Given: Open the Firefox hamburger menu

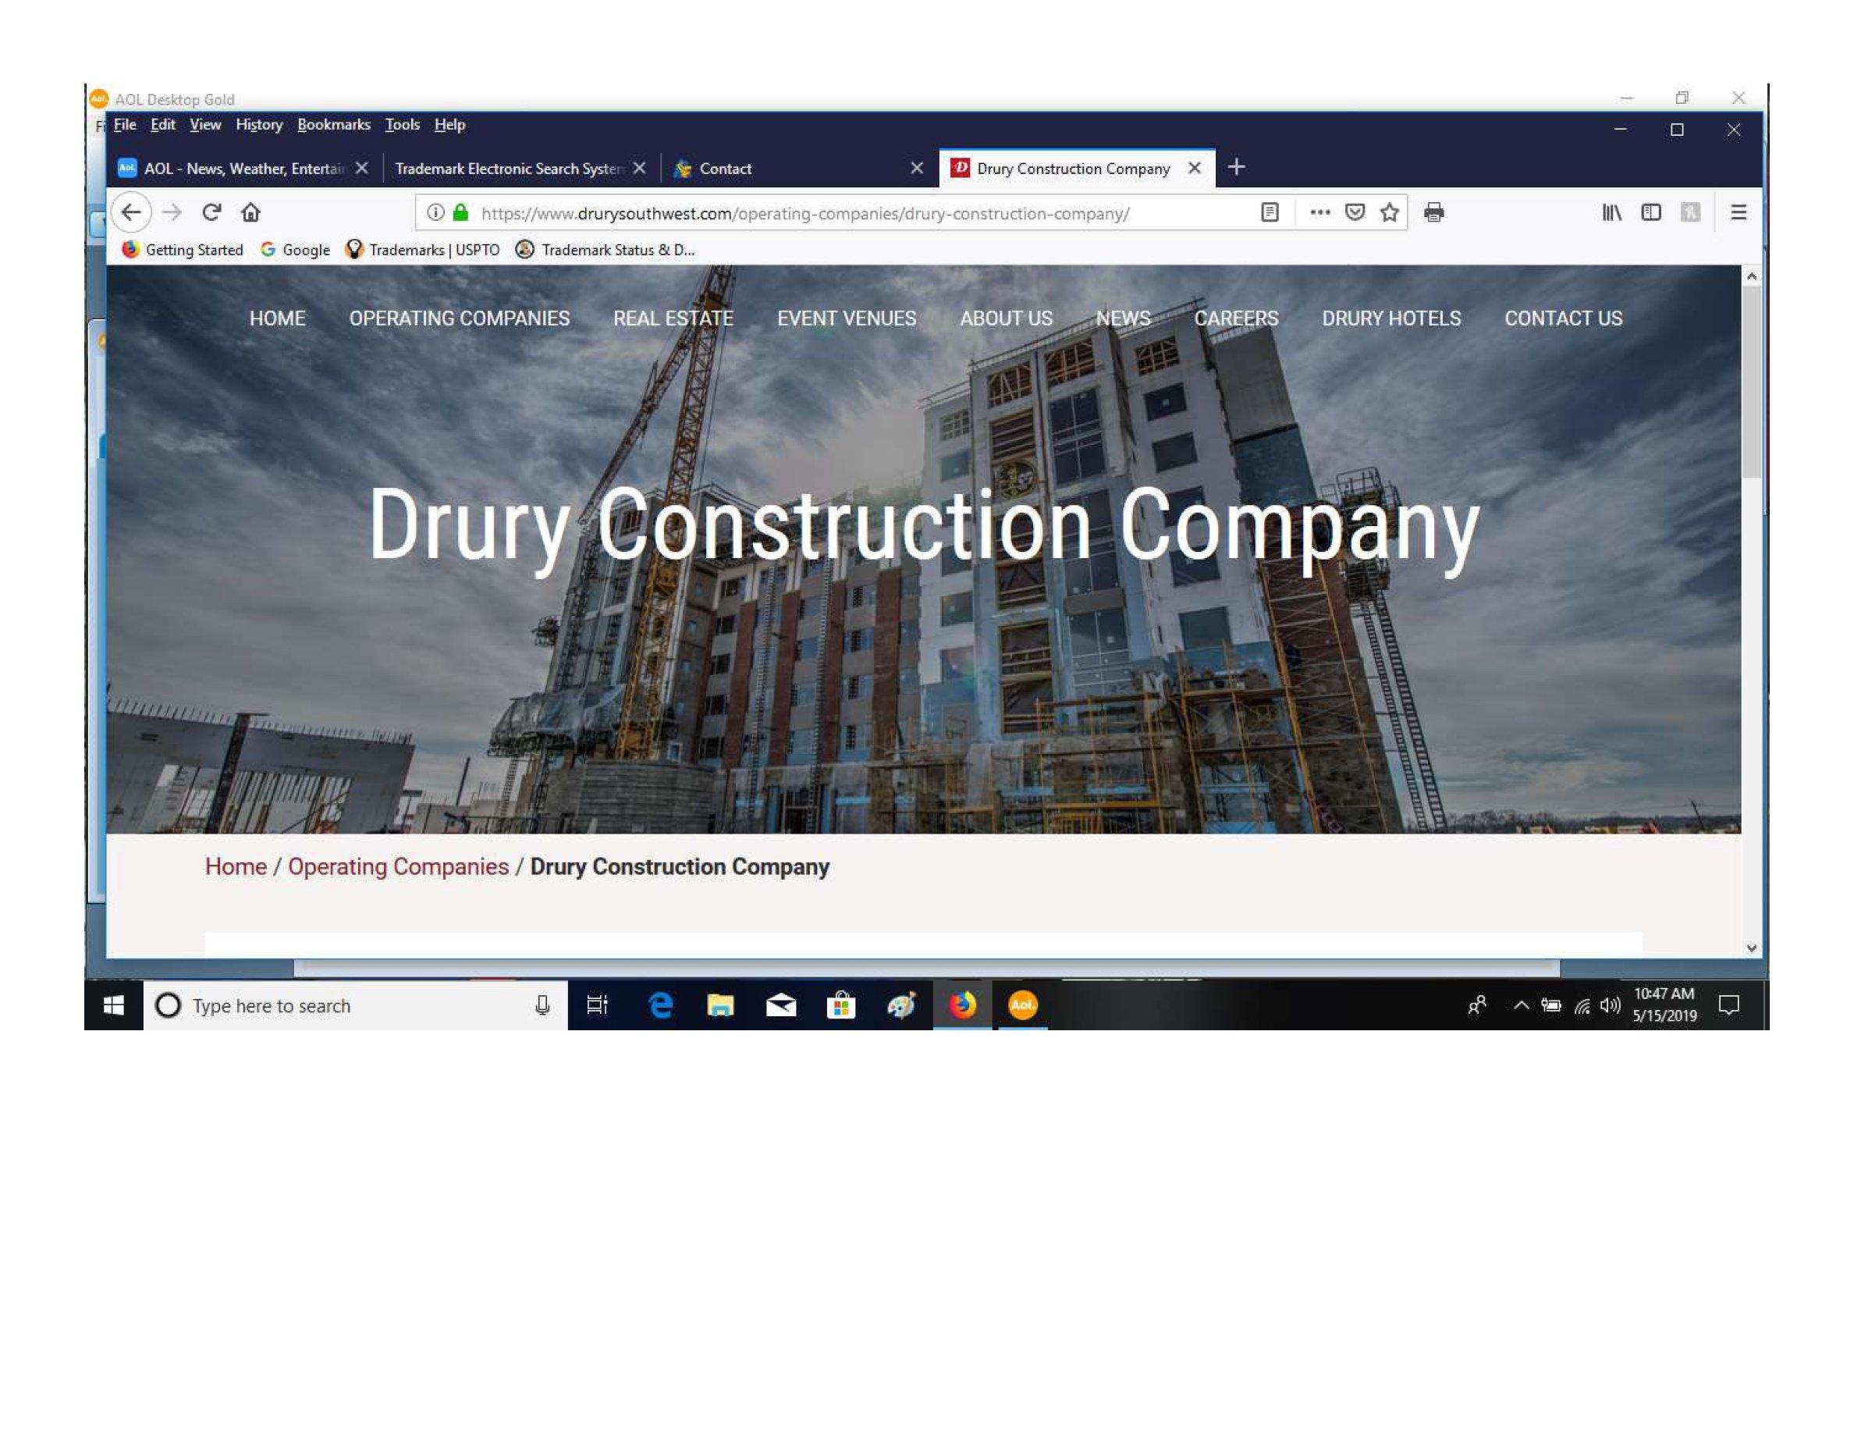Looking at the screenshot, I should click(x=1739, y=212).
